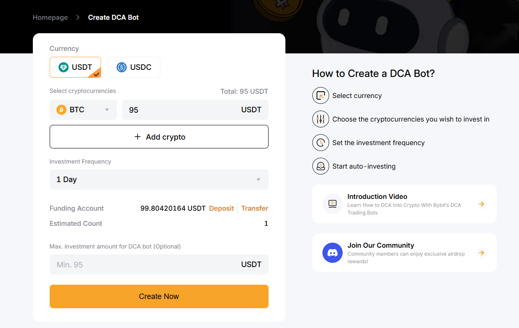Click the arrow on Join Our Community card
Screen dimensions: 519x328
482,253
